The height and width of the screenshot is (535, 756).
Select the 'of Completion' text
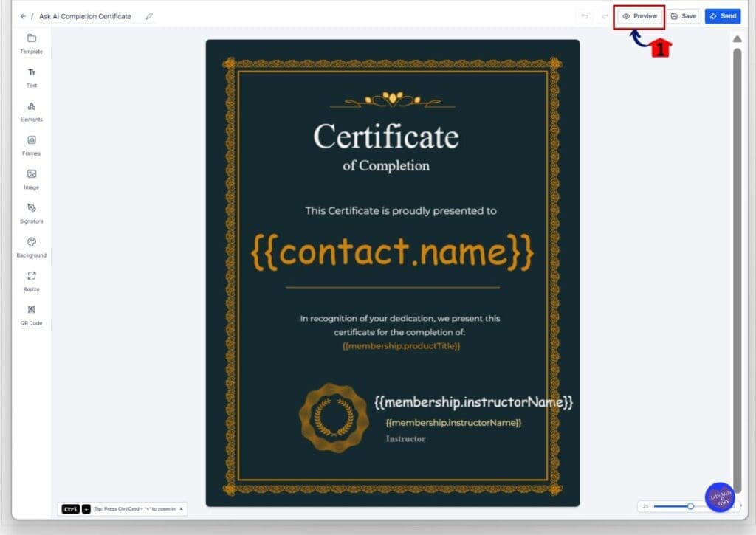point(386,166)
